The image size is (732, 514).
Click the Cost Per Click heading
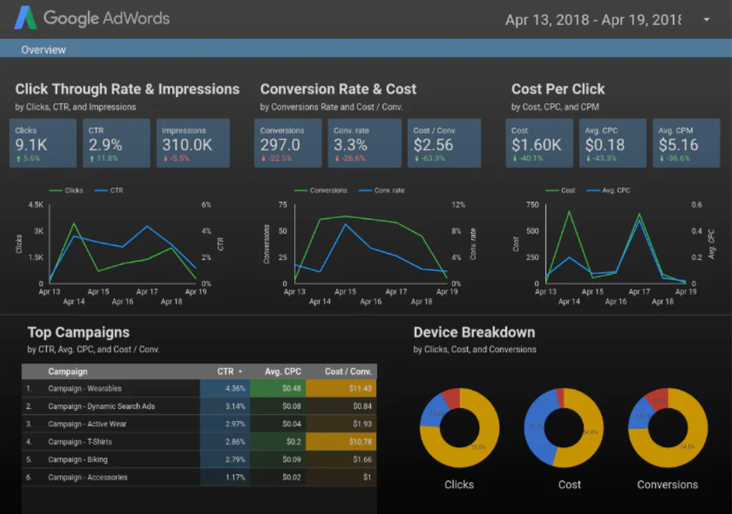click(558, 89)
